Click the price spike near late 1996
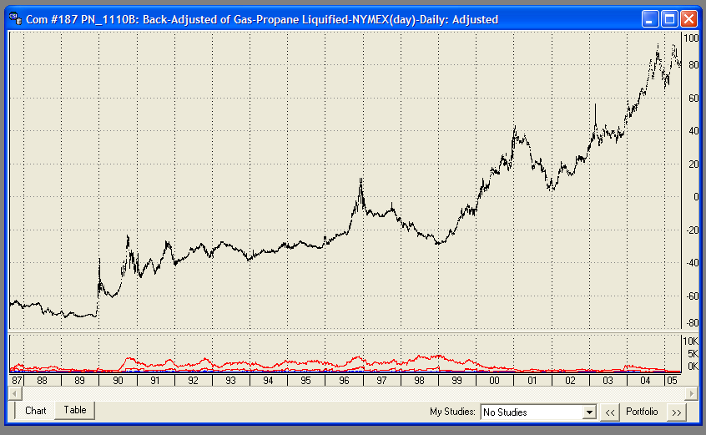The width and height of the screenshot is (706, 435). (361, 182)
